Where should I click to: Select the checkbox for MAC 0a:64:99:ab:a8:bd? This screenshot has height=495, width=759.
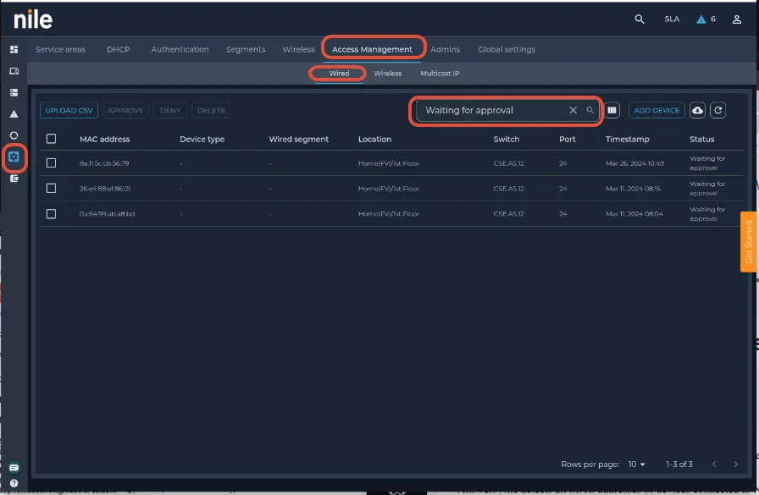pos(52,214)
